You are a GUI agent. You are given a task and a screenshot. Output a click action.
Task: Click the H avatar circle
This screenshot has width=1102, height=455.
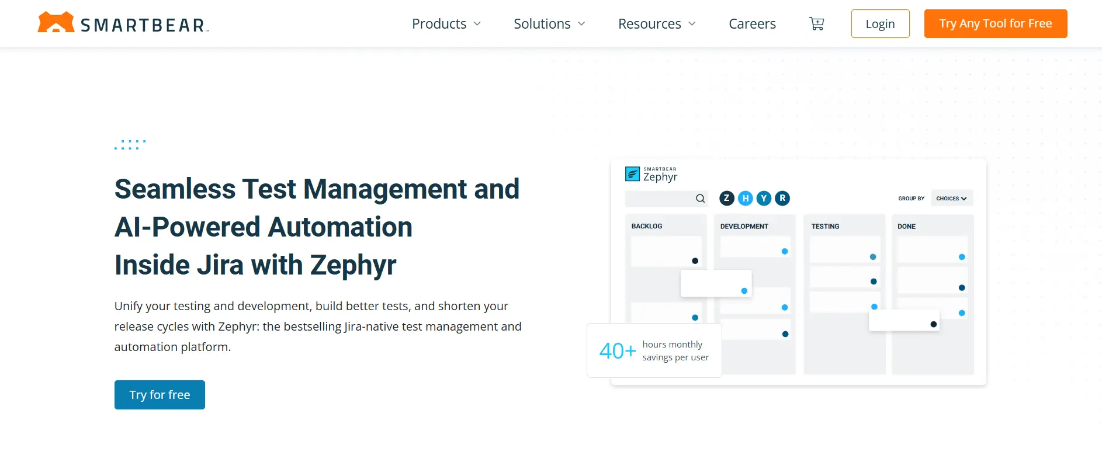click(x=746, y=199)
